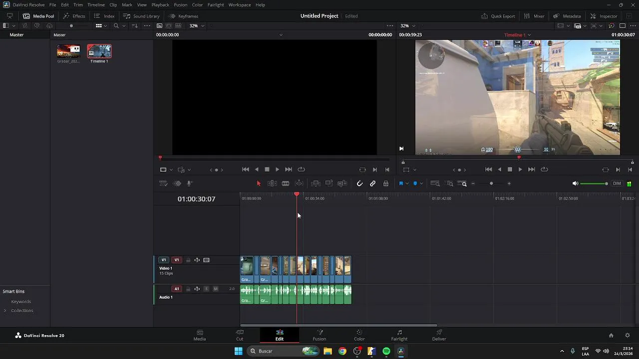Stop playback in timeline viewer
The height and width of the screenshot is (359, 639).
pyautogui.click(x=510, y=170)
